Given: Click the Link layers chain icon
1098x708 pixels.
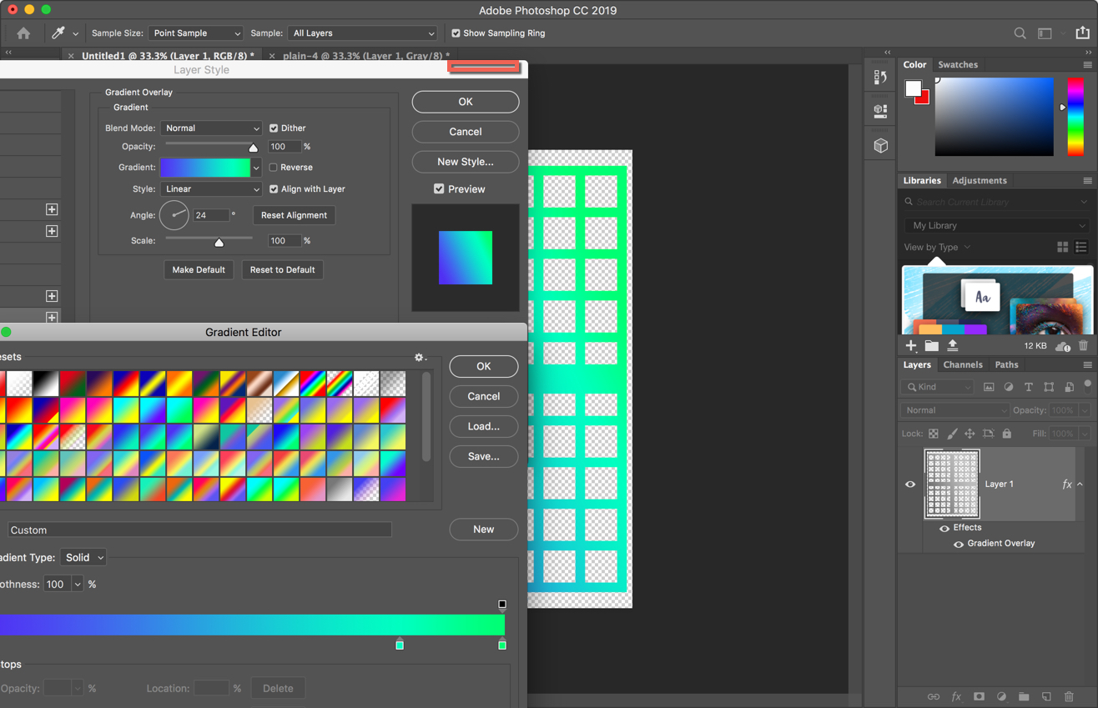Looking at the screenshot, I should pyautogui.click(x=933, y=696).
